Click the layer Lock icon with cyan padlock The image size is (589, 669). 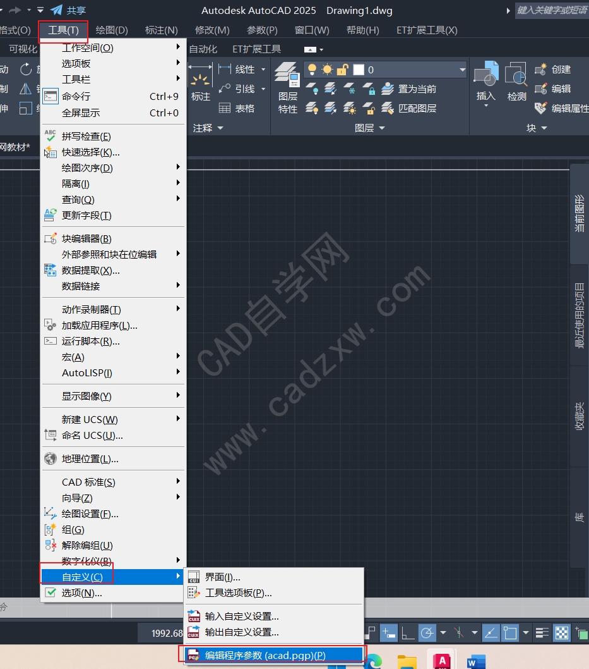point(369,89)
